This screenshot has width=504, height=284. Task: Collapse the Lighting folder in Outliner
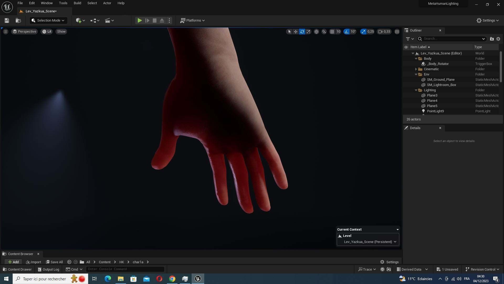point(416,90)
